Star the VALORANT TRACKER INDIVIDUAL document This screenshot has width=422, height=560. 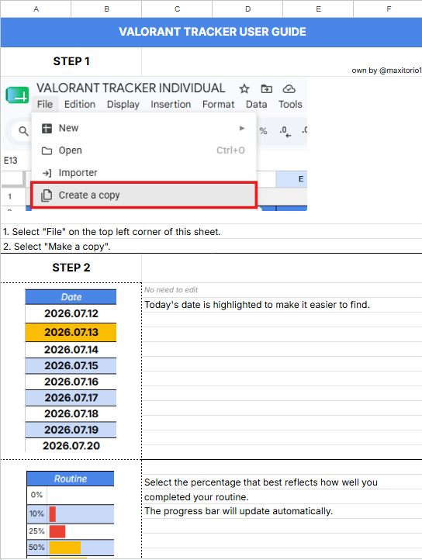[244, 88]
